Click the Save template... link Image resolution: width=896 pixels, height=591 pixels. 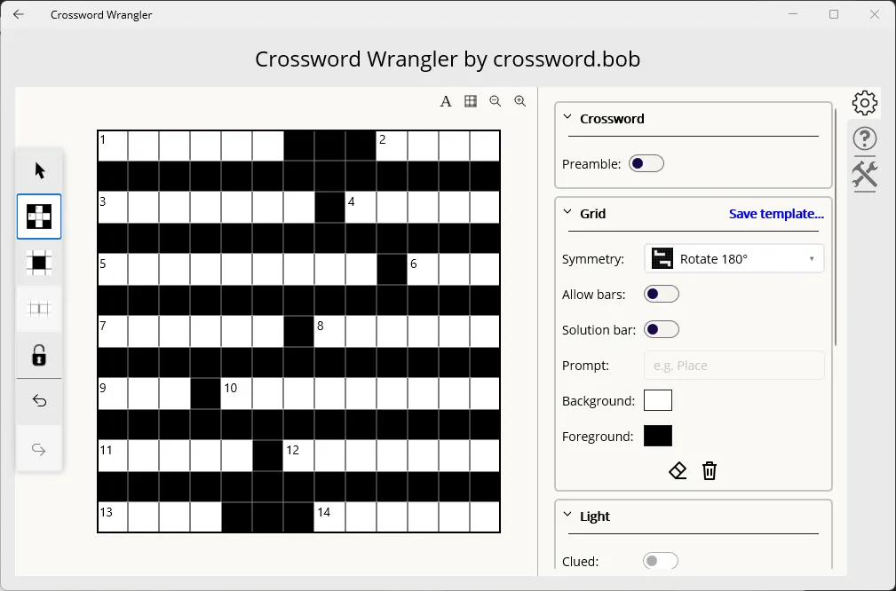(x=776, y=214)
